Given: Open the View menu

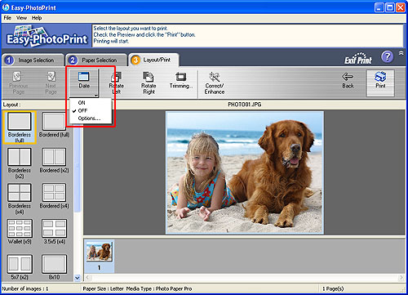Looking at the screenshot, I should [x=21, y=18].
